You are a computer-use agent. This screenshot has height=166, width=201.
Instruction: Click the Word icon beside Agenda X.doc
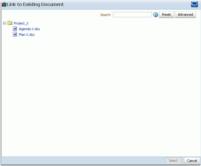15,29
